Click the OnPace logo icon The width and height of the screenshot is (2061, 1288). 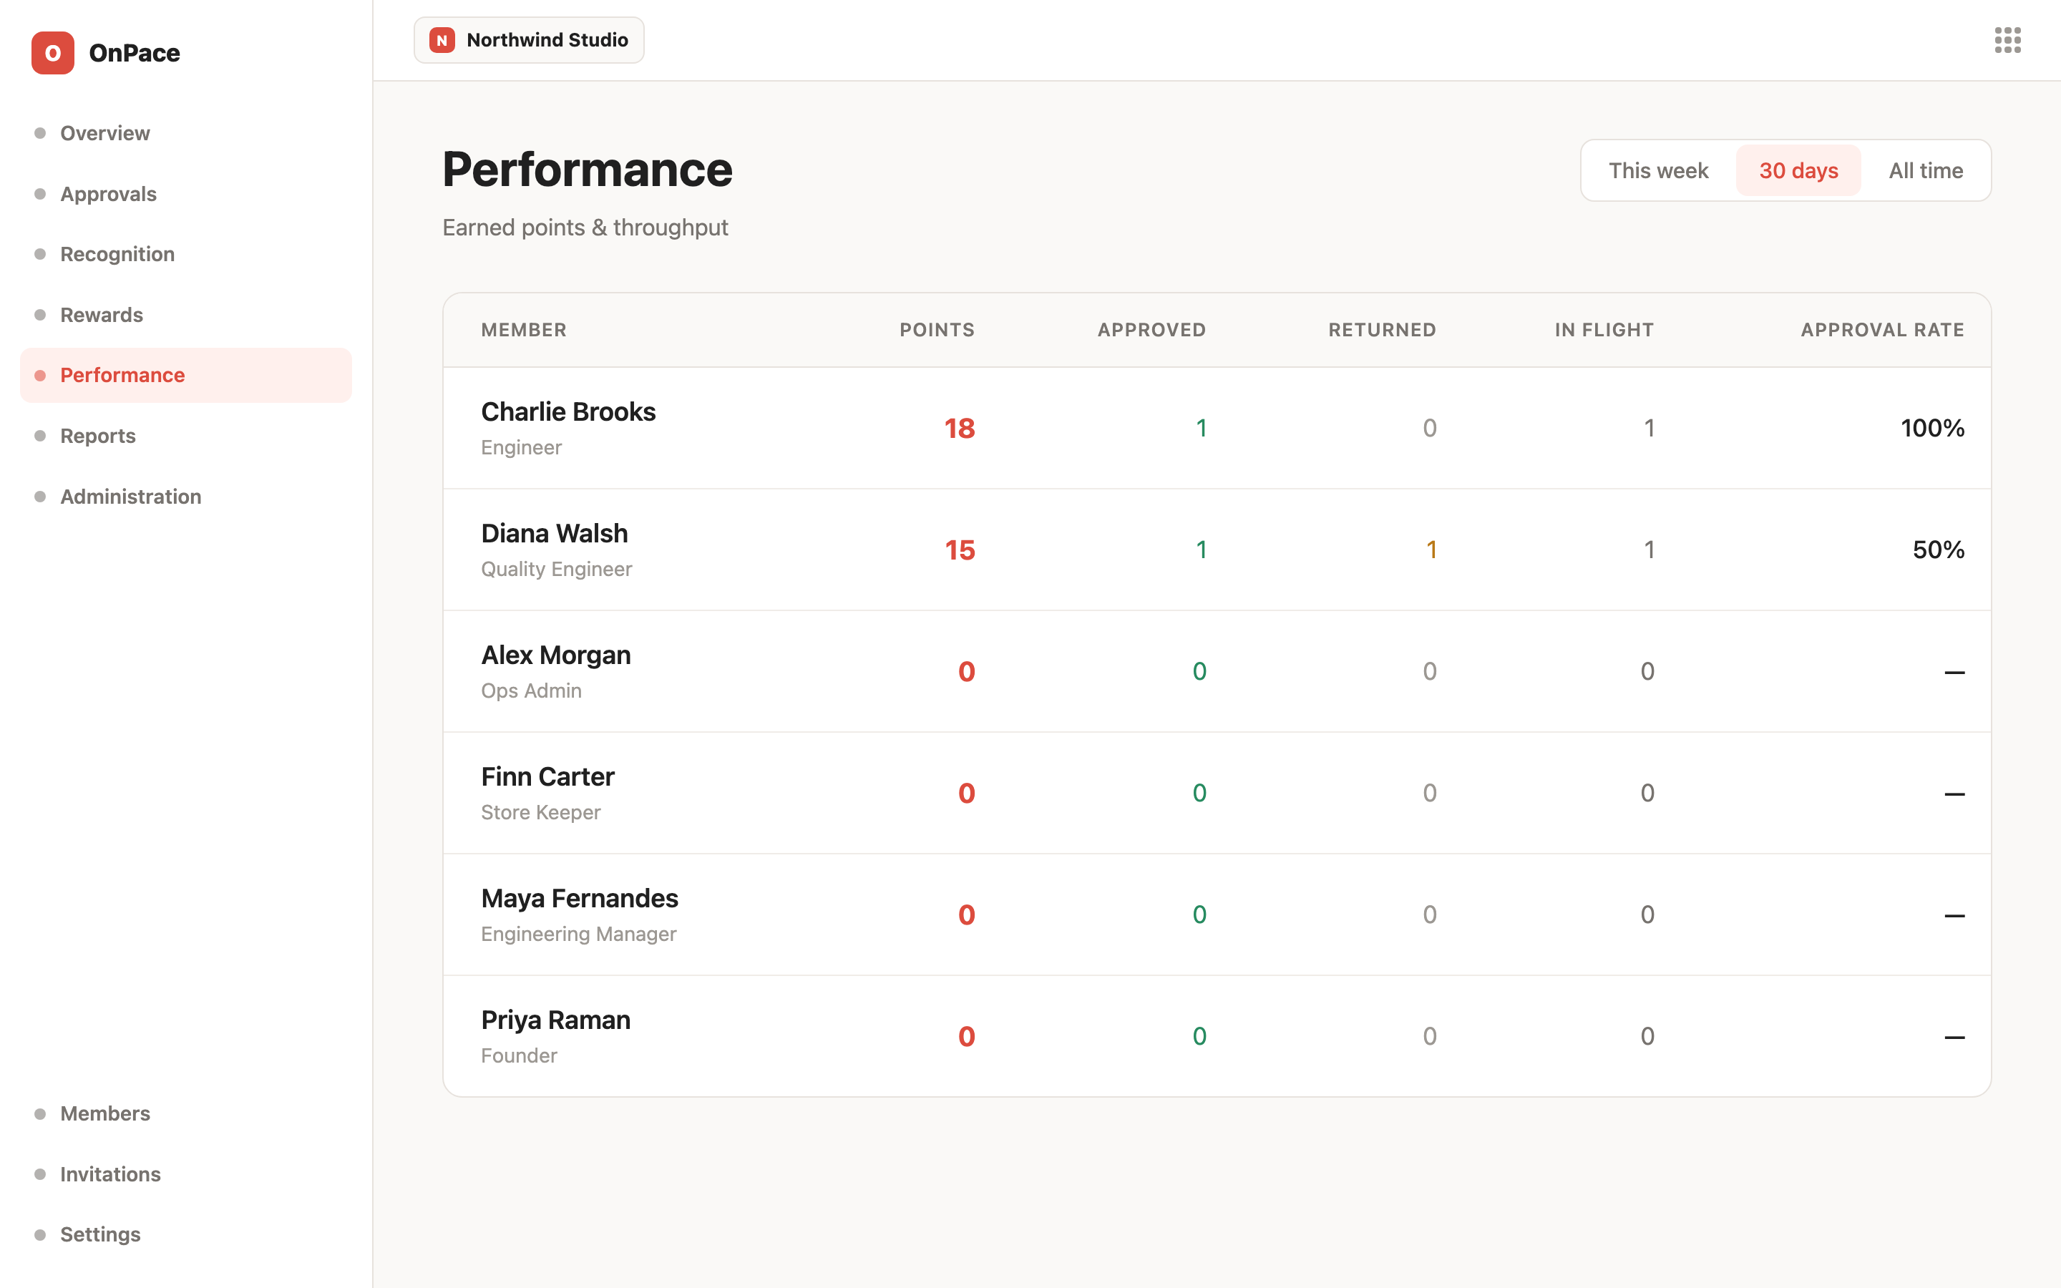(53, 53)
